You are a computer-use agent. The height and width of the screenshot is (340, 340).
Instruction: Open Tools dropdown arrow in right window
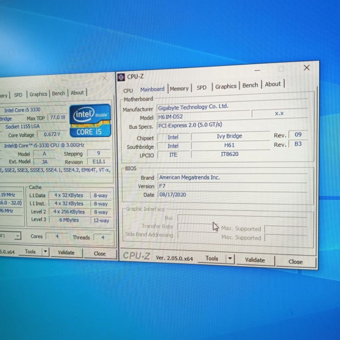(x=230, y=258)
